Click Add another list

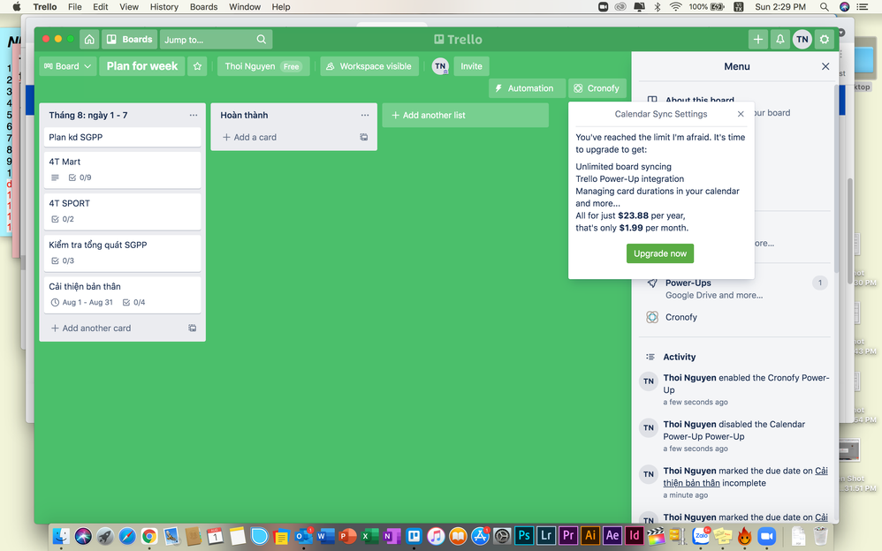465,116
